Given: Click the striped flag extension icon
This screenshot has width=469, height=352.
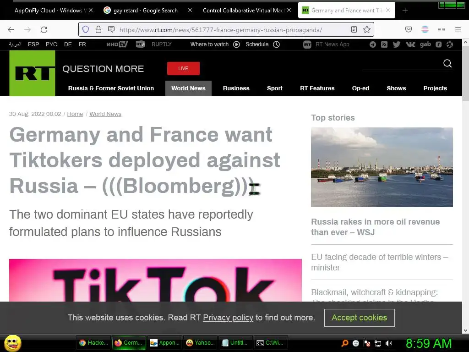Looking at the screenshot, I should coord(425,29).
